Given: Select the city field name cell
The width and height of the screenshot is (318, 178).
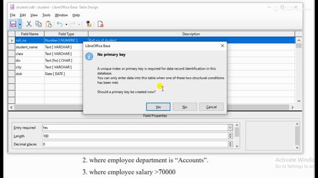Looking at the screenshot, I should [x=30, y=67].
